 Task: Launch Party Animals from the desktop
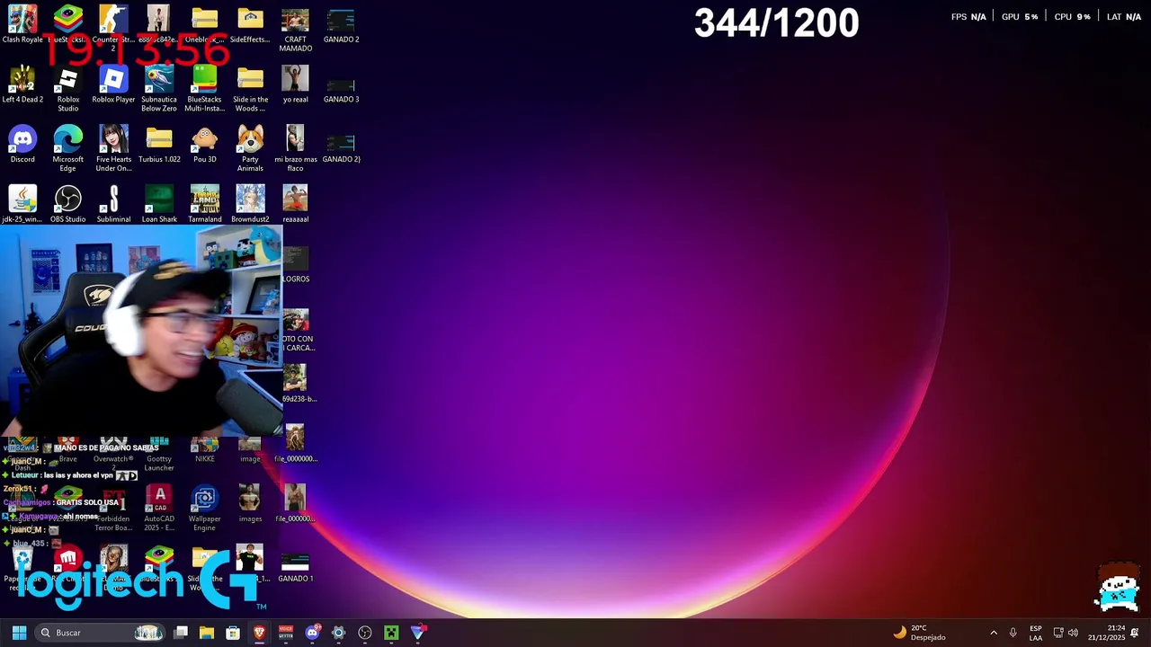tap(250, 149)
